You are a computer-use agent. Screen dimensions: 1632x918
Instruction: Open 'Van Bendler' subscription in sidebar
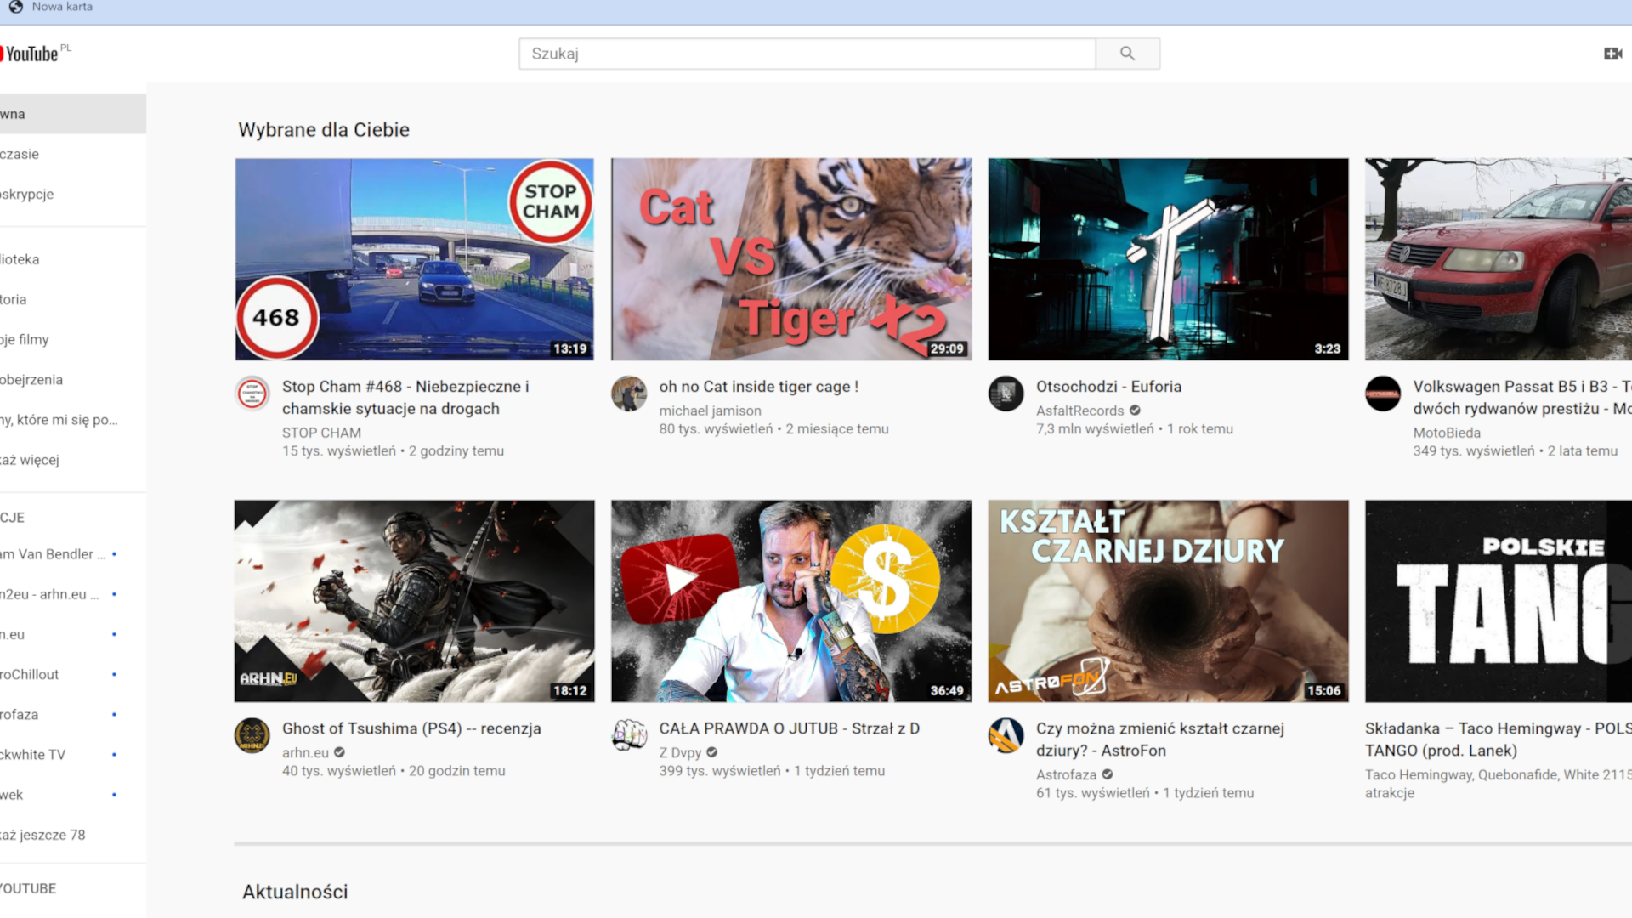[x=73, y=554]
